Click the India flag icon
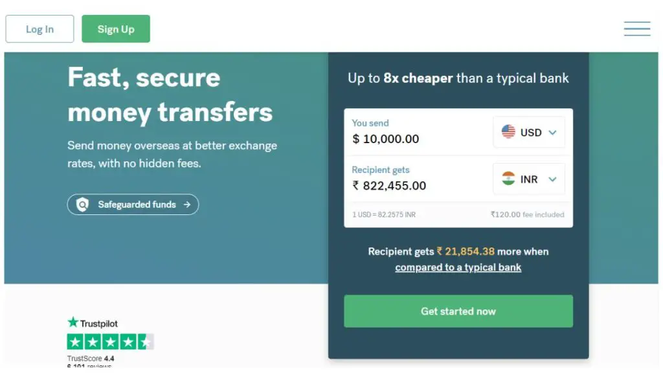 (508, 179)
